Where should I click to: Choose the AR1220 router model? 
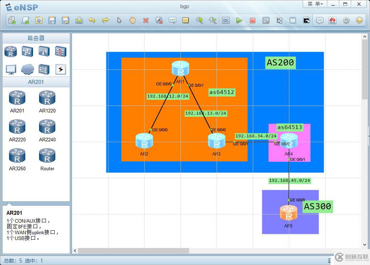click(x=47, y=102)
